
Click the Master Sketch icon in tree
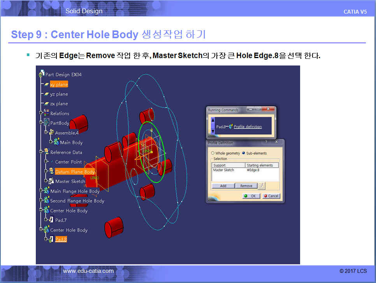point(51,181)
